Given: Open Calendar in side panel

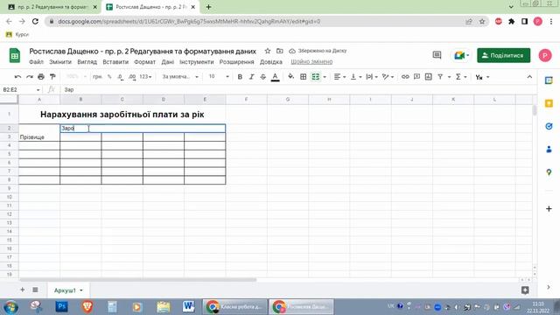Looking at the screenshot, I should tap(549, 80).
